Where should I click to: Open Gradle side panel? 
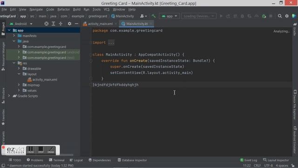295,29
